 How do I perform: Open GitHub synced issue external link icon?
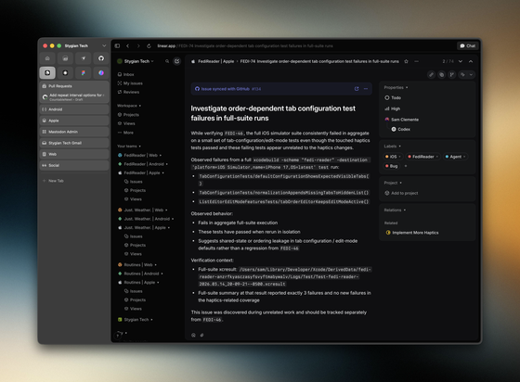[x=357, y=89]
